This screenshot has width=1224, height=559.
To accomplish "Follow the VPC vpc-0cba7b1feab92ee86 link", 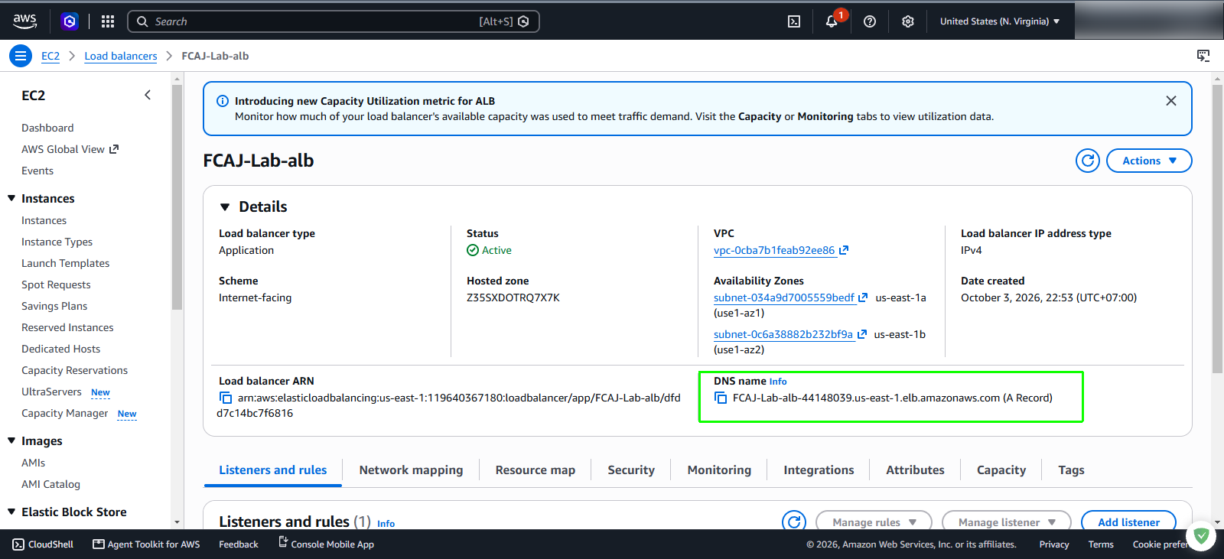I will point(774,250).
